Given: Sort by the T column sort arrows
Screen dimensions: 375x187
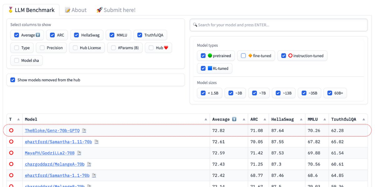Looking at the screenshot, I should coord(18,119).
